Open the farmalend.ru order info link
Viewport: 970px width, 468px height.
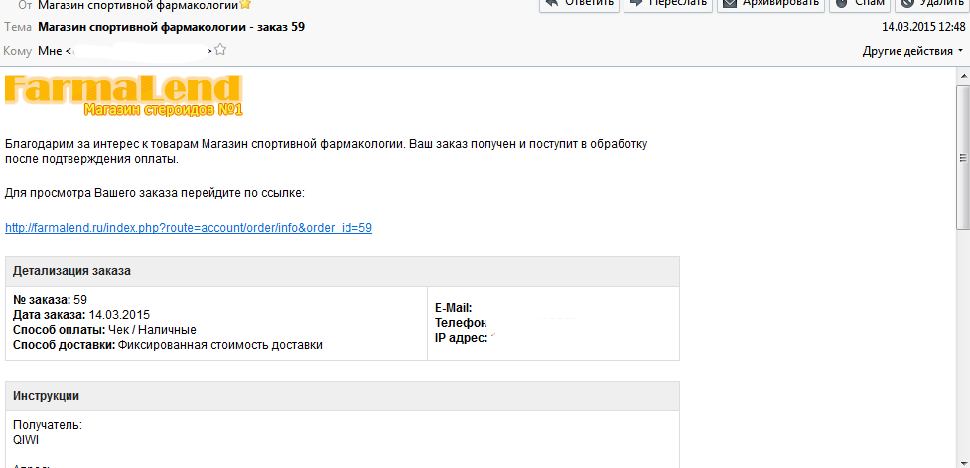(x=189, y=228)
